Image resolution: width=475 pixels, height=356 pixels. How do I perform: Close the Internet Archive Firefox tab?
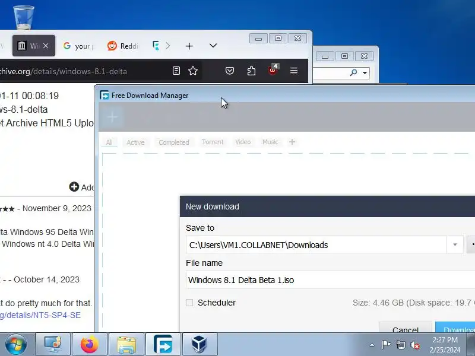point(46,46)
